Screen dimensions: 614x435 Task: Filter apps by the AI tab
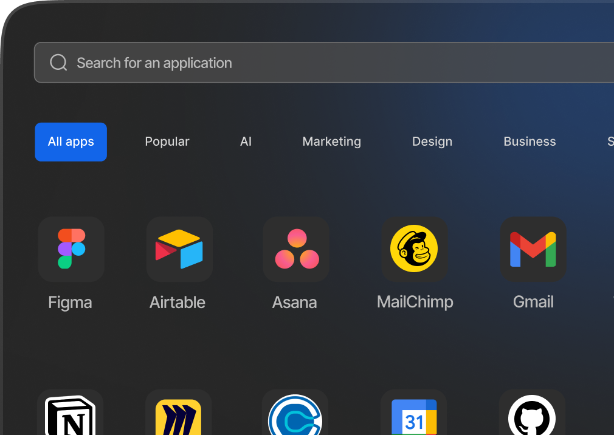coord(246,142)
